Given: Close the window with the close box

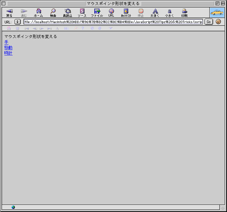Looking at the screenshot, I should (x=4, y=3).
